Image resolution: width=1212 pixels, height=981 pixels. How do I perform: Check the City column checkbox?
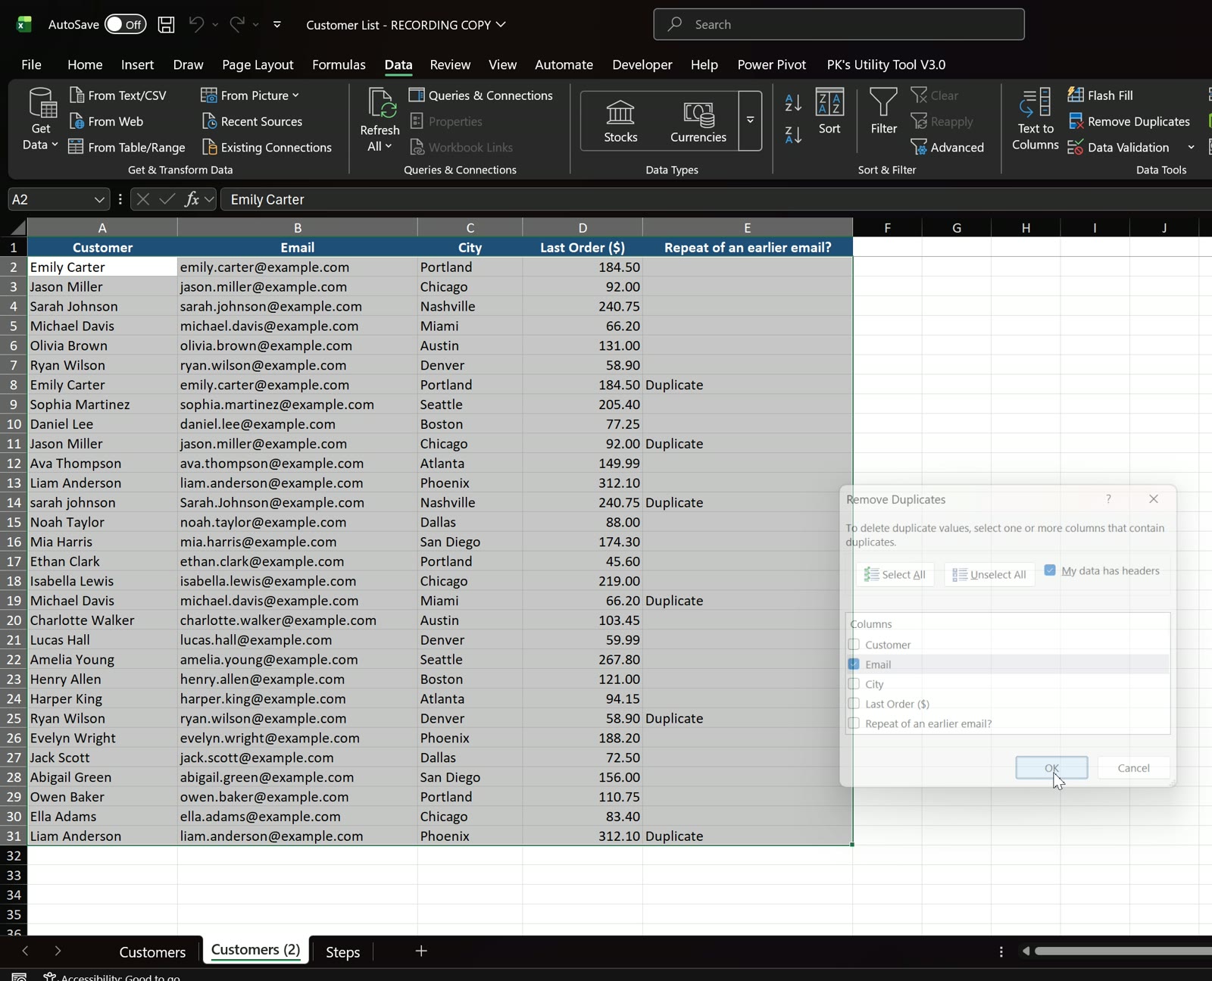[854, 684]
